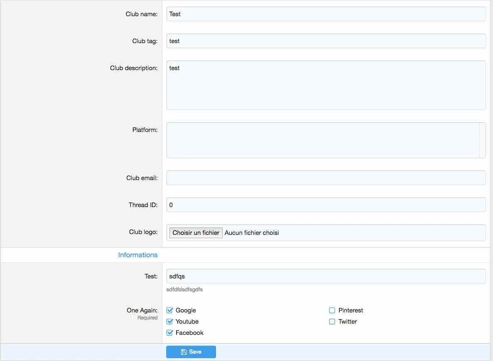Click the floppy disk icon on Save
The width and height of the screenshot is (493, 361).
pos(184,352)
